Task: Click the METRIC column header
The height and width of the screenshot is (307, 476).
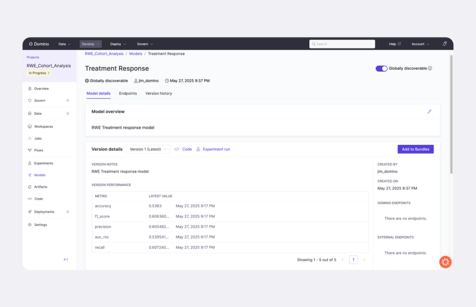Action: click(101, 196)
